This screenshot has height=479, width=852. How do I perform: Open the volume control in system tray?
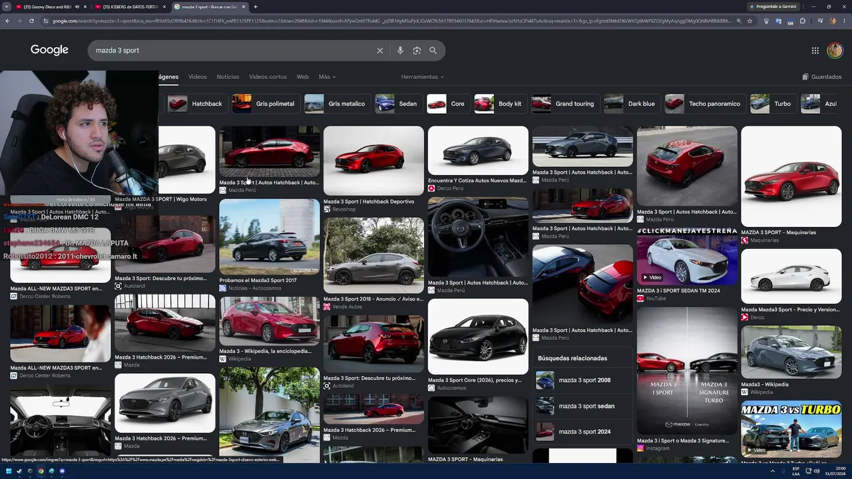coord(817,471)
